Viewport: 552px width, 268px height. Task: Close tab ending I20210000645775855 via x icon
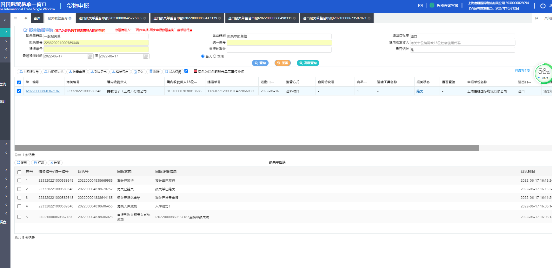click(145, 18)
